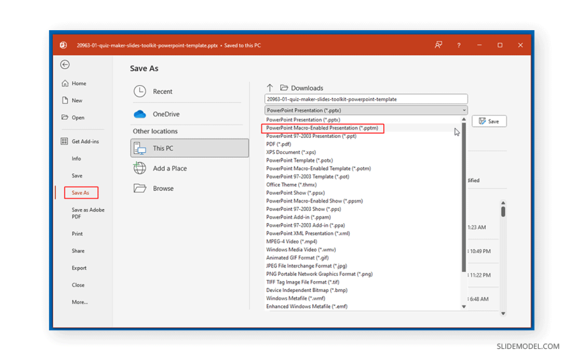Click the file pane scroll-up arrow
583x361 pixels.
click(x=503, y=203)
